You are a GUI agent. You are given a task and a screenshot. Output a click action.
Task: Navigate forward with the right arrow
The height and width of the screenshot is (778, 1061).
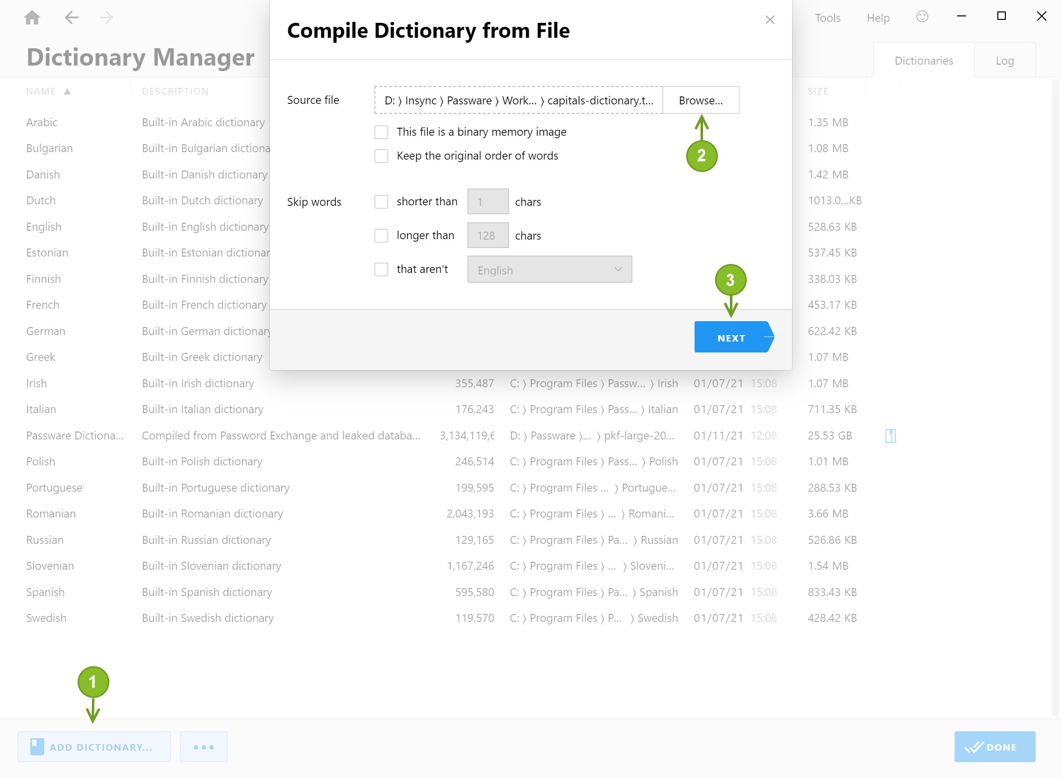[x=106, y=17]
